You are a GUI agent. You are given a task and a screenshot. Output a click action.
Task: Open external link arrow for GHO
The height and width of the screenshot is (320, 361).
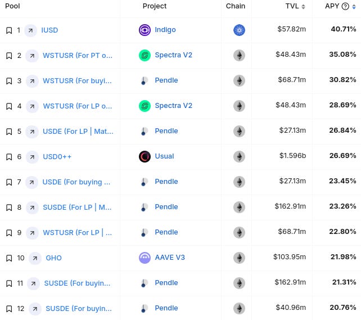point(35,258)
